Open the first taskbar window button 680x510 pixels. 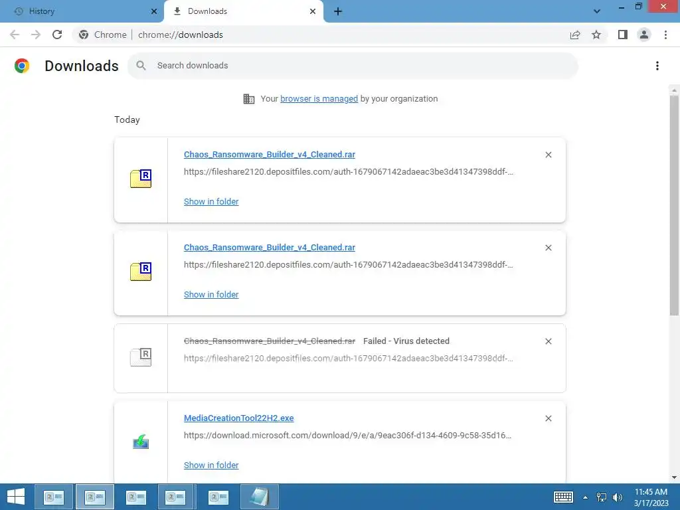click(x=53, y=497)
